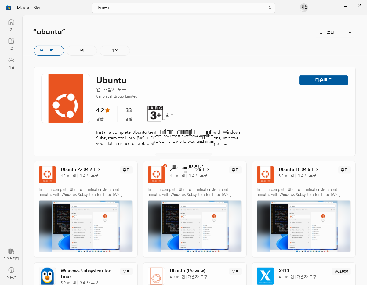Open the Help question mark icon
This screenshot has height=285, width=367.
coord(11,270)
